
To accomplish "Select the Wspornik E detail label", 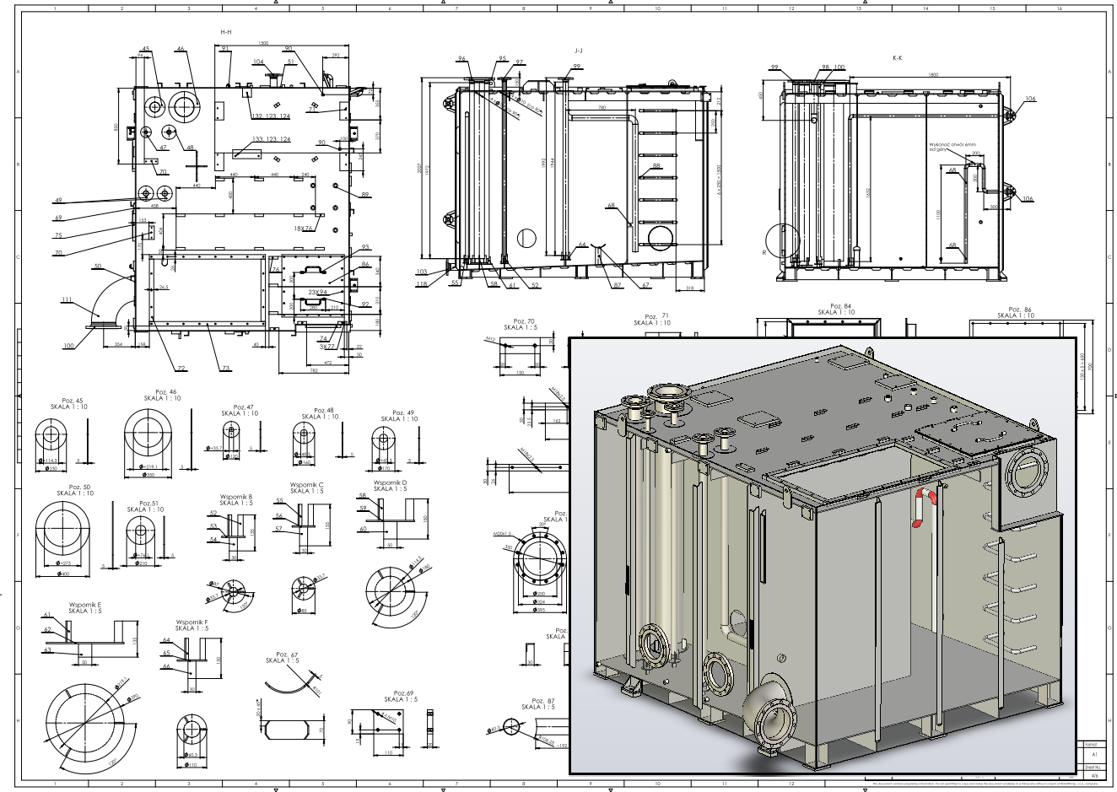I will [85, 605].
